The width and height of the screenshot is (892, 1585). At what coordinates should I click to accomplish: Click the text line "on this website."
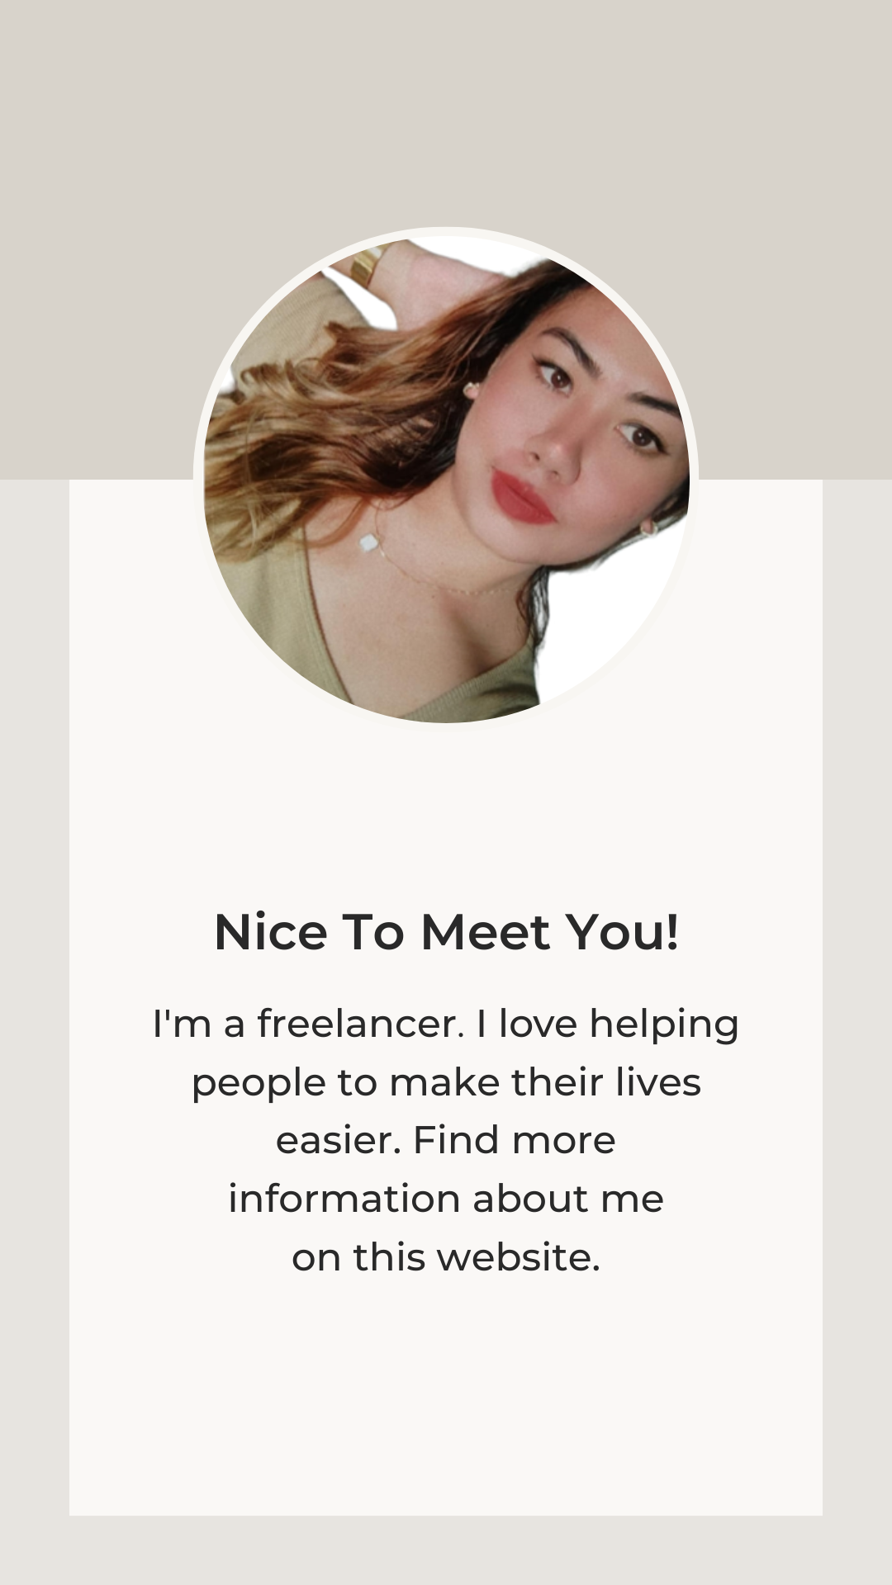pyautogui.click(x=446, y=1257)
